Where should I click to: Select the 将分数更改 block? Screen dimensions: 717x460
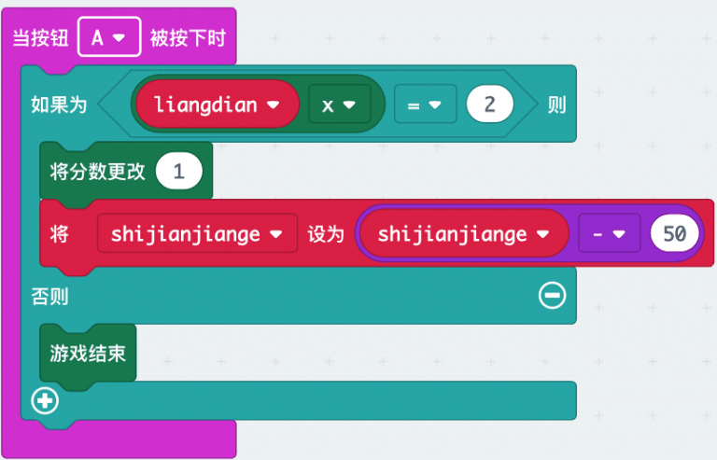[x=98, y=173]
